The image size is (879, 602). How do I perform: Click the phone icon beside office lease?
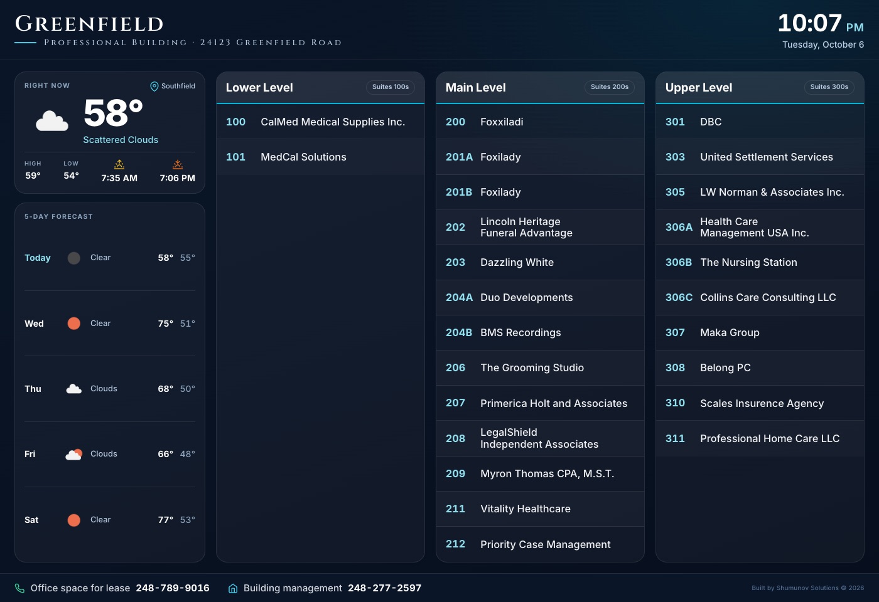pos(20,588)
